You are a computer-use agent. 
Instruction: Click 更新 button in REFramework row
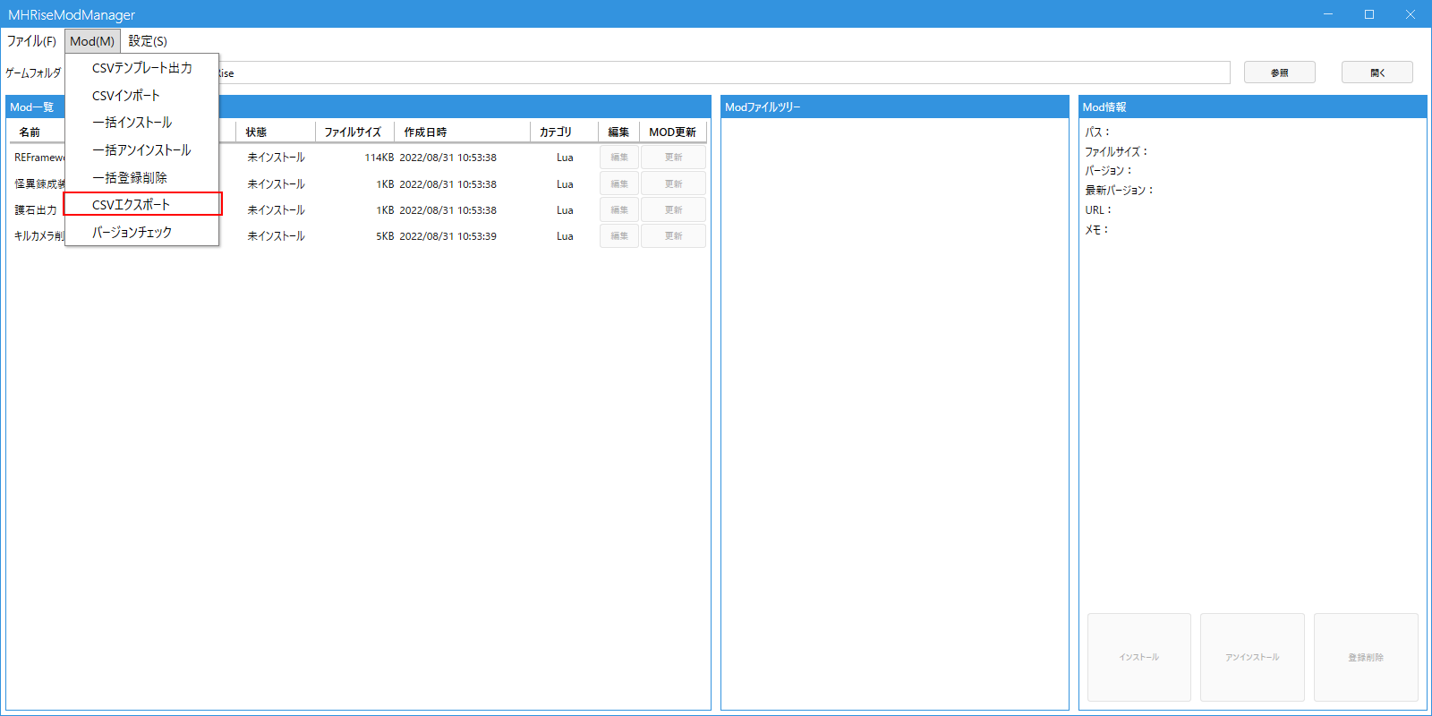(x=674, y=158)
